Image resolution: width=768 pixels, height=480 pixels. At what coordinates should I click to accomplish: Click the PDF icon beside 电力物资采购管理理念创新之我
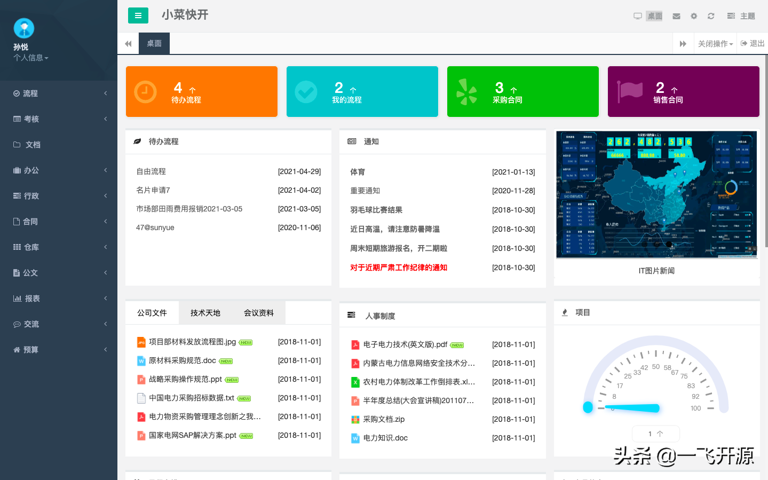coord(141,417)
